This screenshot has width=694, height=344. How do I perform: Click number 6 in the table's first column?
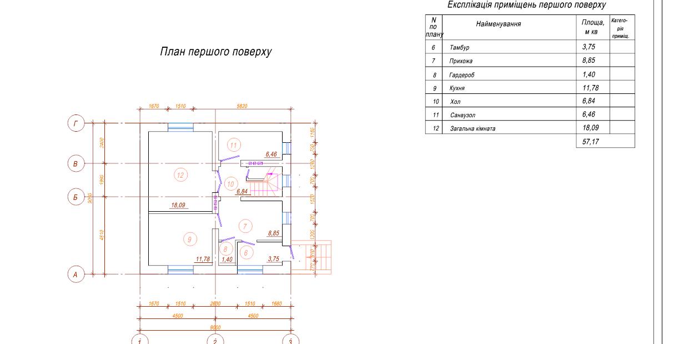pyautogui.click(x=433, y=48)
